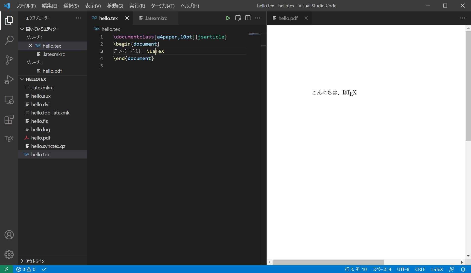The image size is (471, 273).
Task: Open the Run and Debug view
Action: click(9, 80)
